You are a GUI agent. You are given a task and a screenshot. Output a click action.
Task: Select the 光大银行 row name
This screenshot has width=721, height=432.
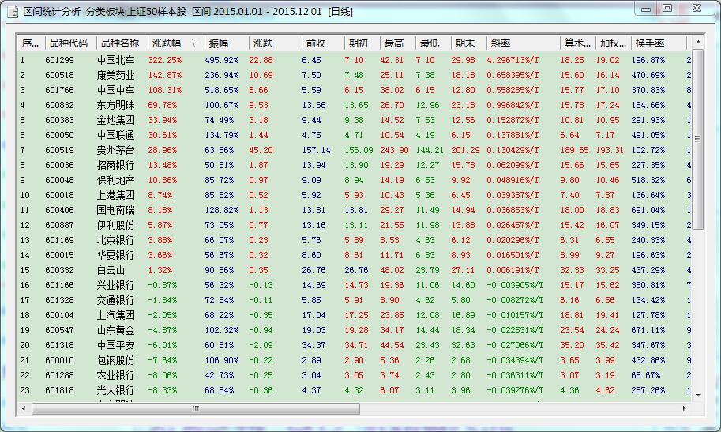[115, 390]
